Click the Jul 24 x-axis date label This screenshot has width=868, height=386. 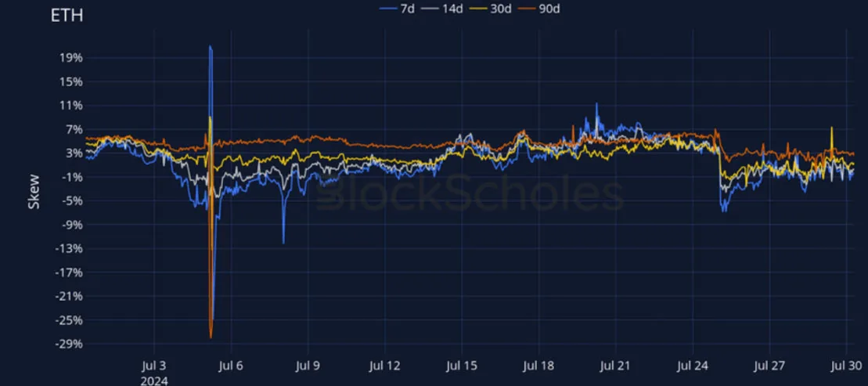[693, 366]
